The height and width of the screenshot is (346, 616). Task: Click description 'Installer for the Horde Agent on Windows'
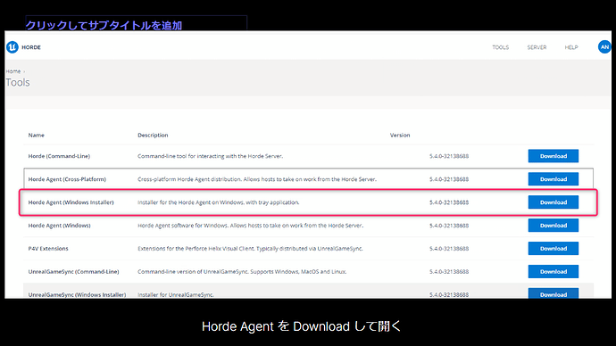pyautogui.click(x=219, y=202)
